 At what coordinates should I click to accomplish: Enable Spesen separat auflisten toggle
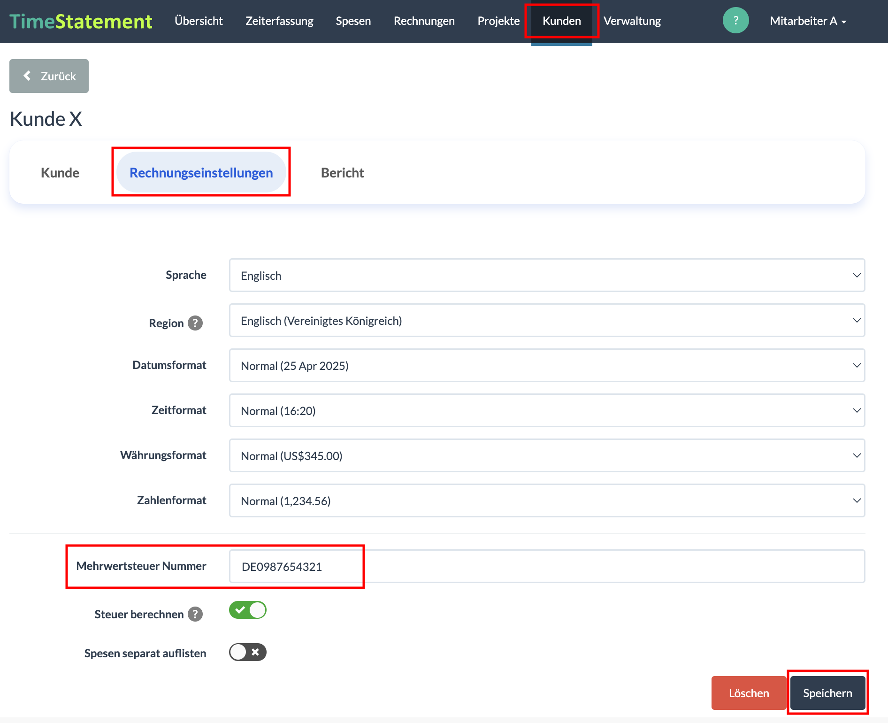pyautogui.click(x=248, y=652)
